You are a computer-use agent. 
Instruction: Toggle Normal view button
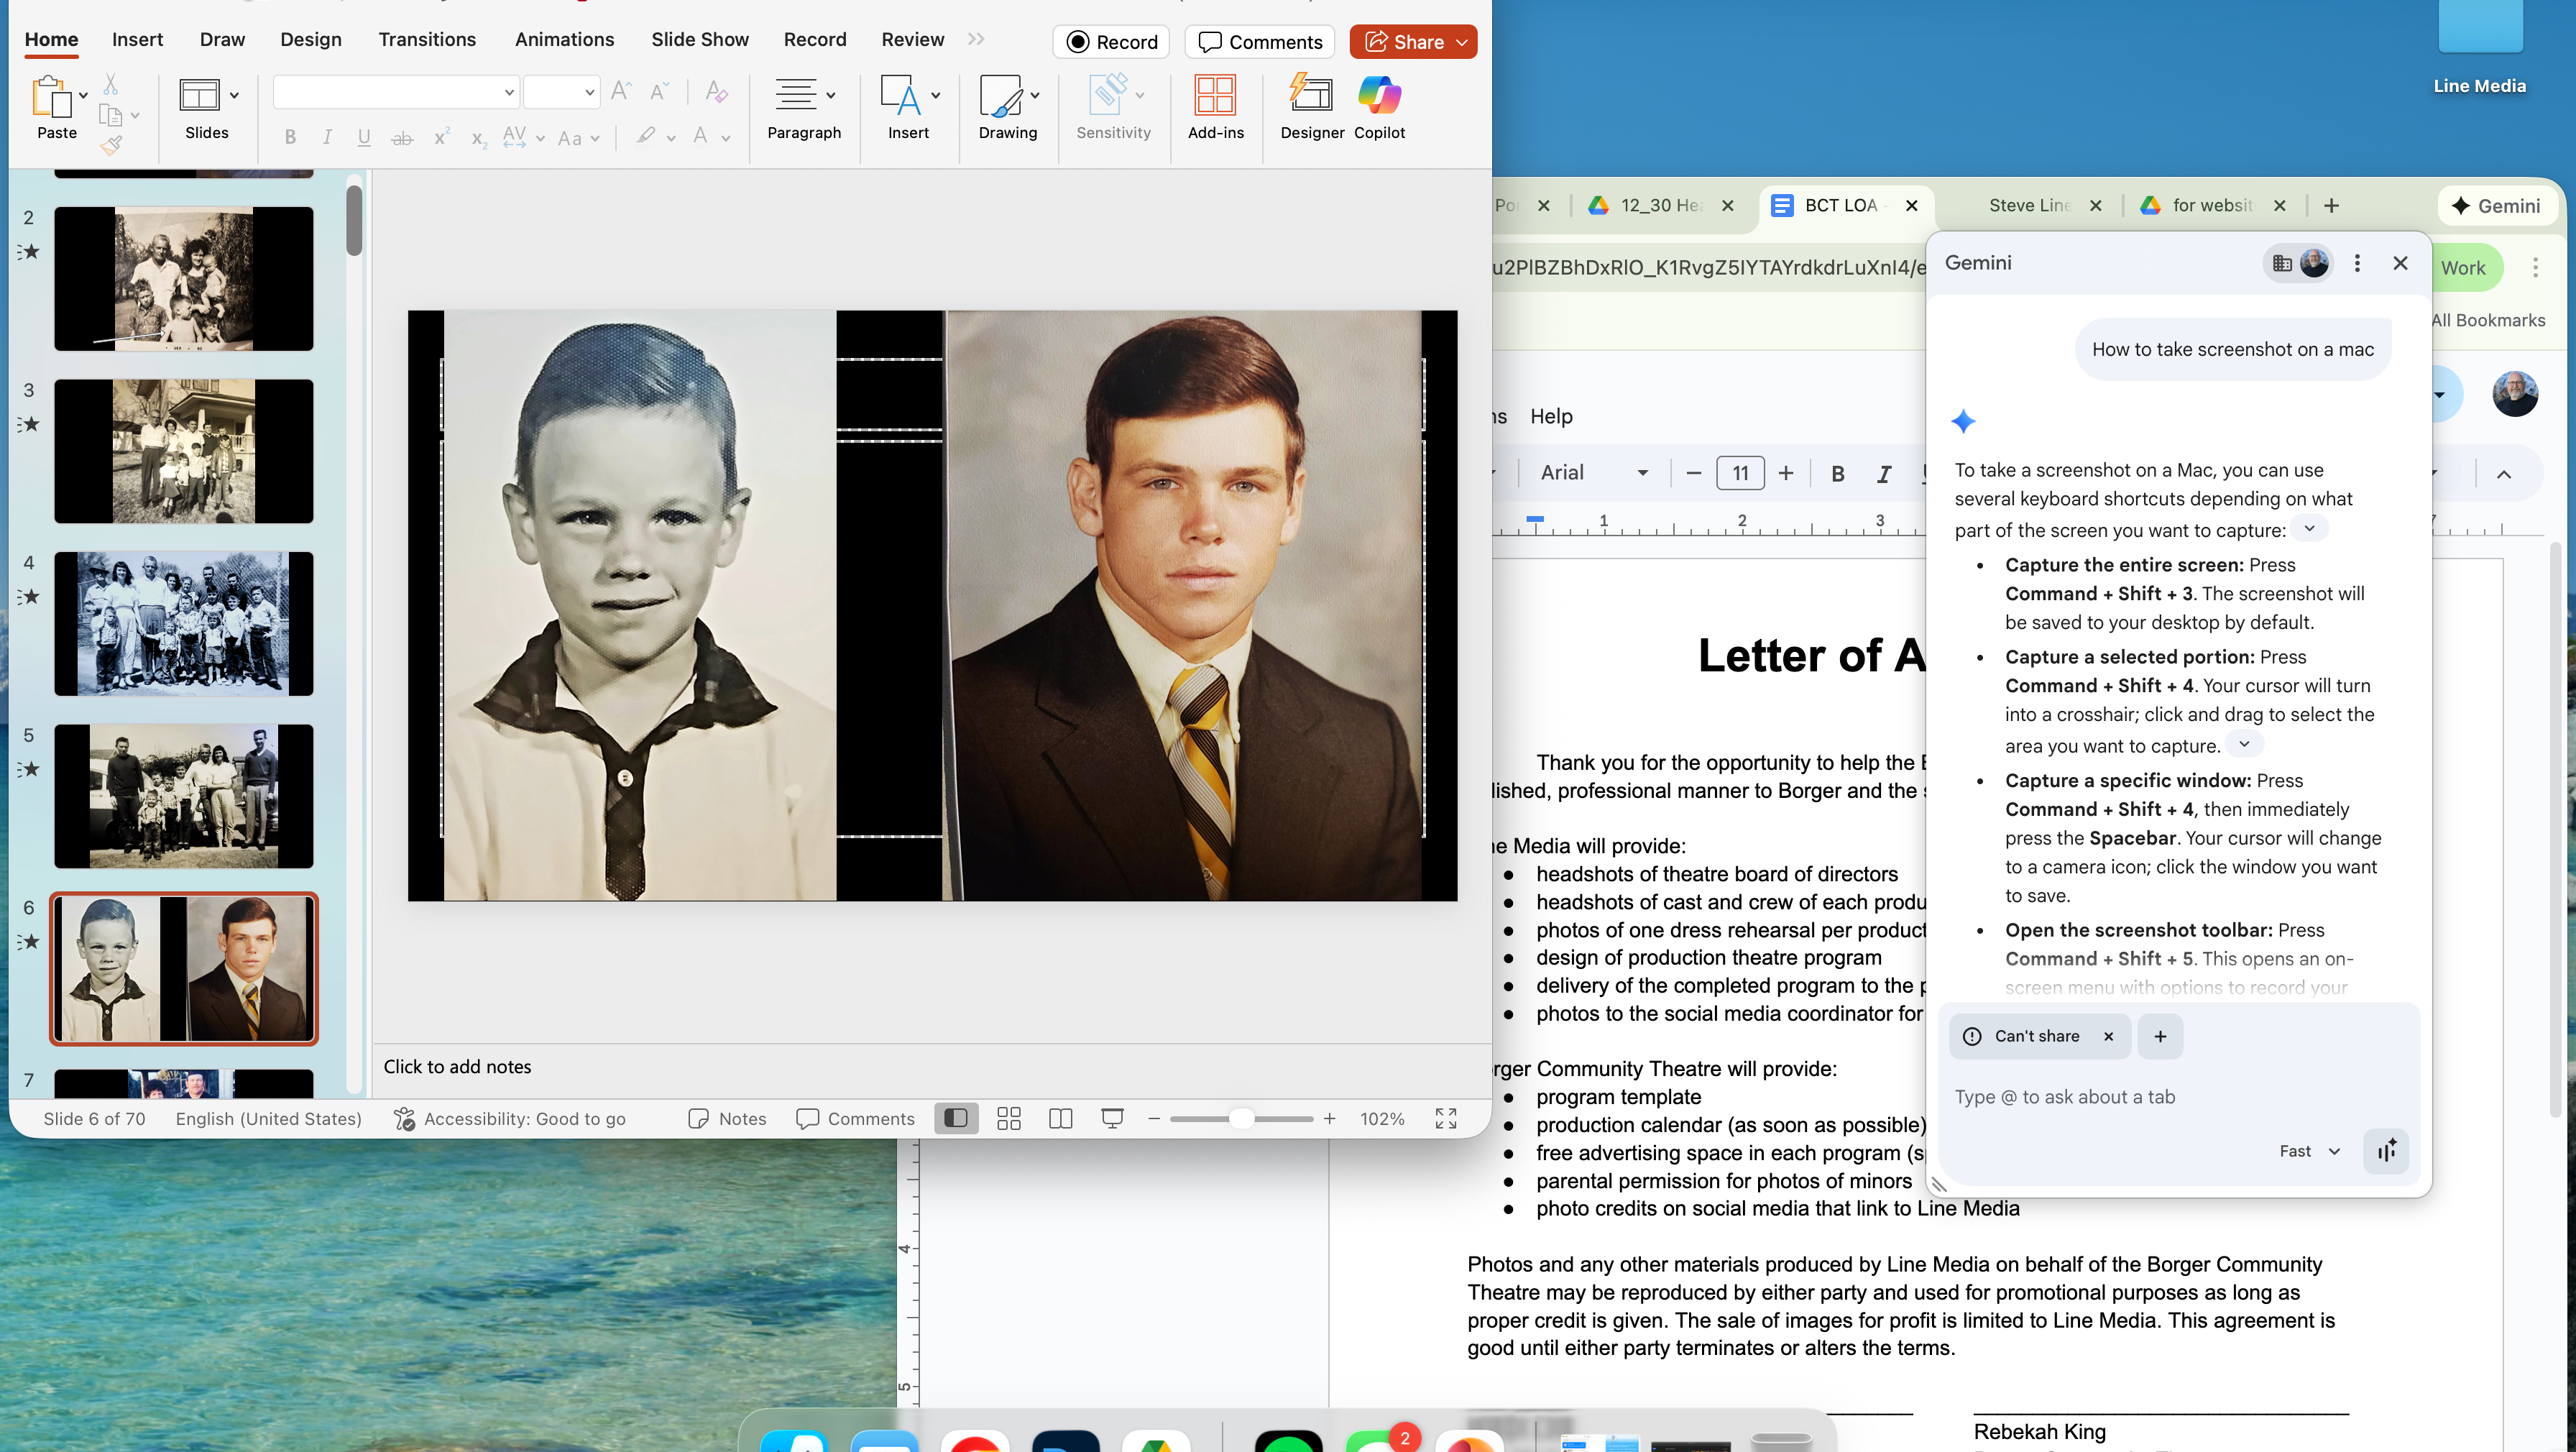coord(956,1118)
